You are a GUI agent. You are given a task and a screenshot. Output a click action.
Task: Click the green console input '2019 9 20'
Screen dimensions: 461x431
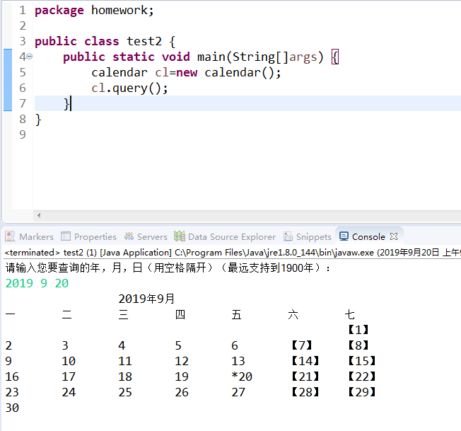pyautogui.click(x=37, y=283)
